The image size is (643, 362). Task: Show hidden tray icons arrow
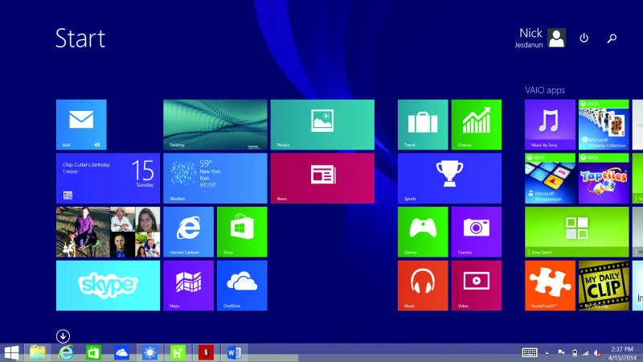pos(547,353)
